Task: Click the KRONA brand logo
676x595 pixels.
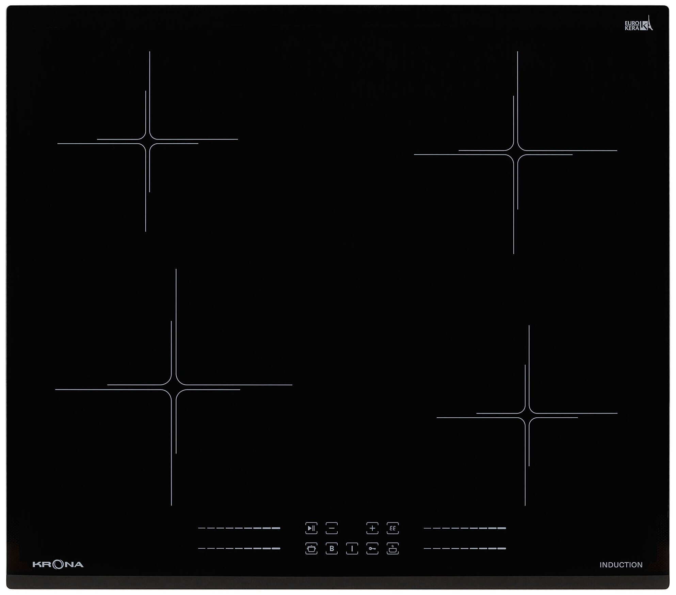Action: pos(58,564)
